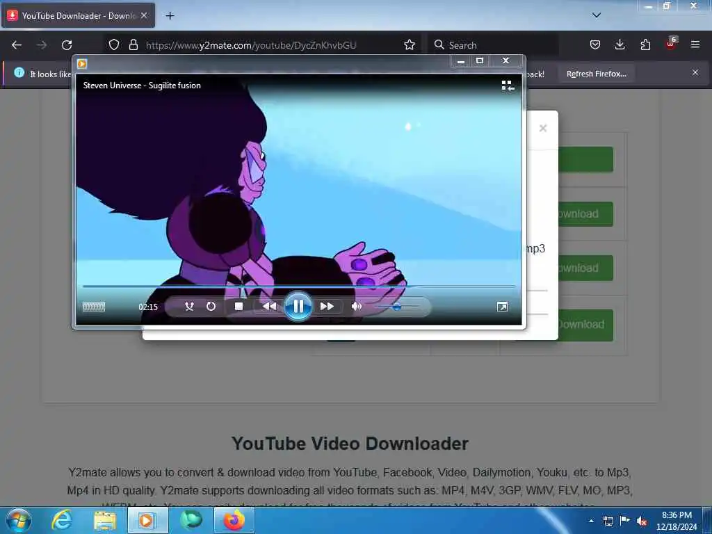
Task: Reload the y2mate page
Action: tap(67, 45)
